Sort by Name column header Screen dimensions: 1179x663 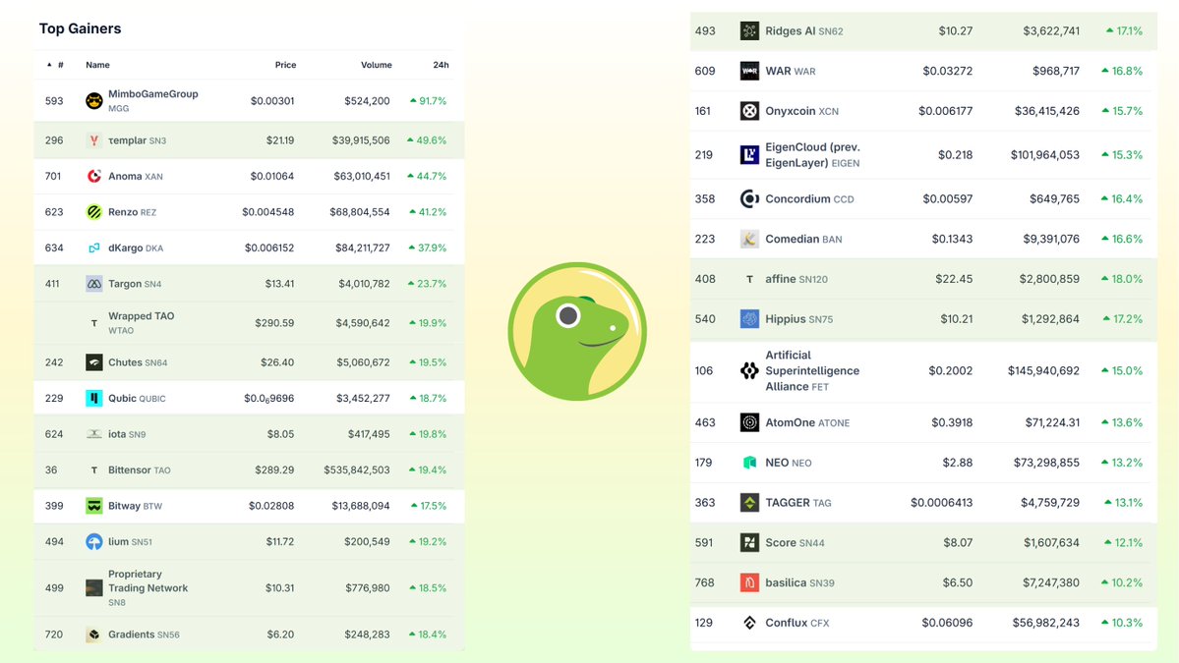(x=97, y=65)
